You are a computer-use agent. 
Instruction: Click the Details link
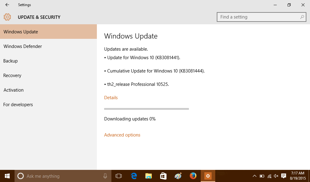(x=111, y=98)
